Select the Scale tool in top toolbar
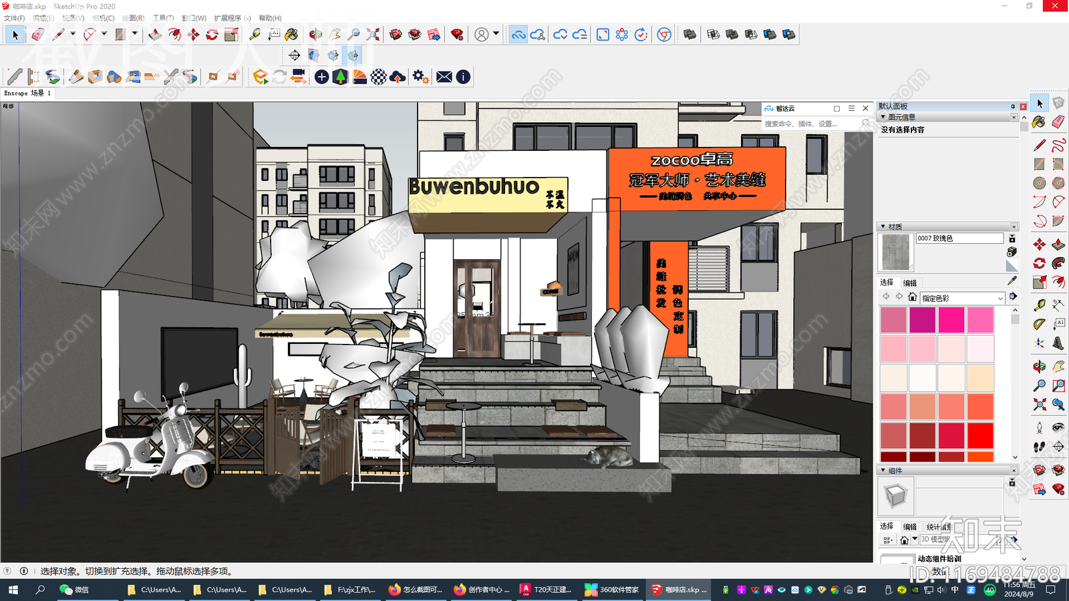The height and width of the screenshot is (601, 1069). [x=231, y=34]
